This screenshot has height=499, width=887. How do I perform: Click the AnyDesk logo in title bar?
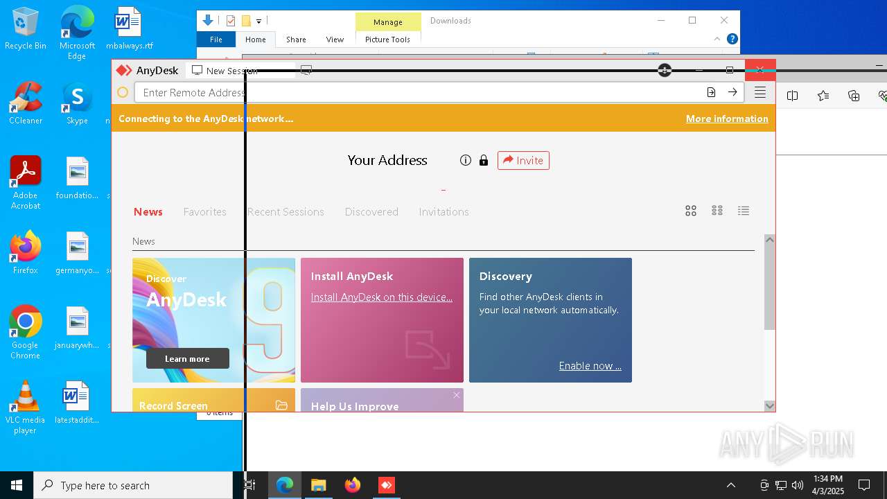coord(123,70)
